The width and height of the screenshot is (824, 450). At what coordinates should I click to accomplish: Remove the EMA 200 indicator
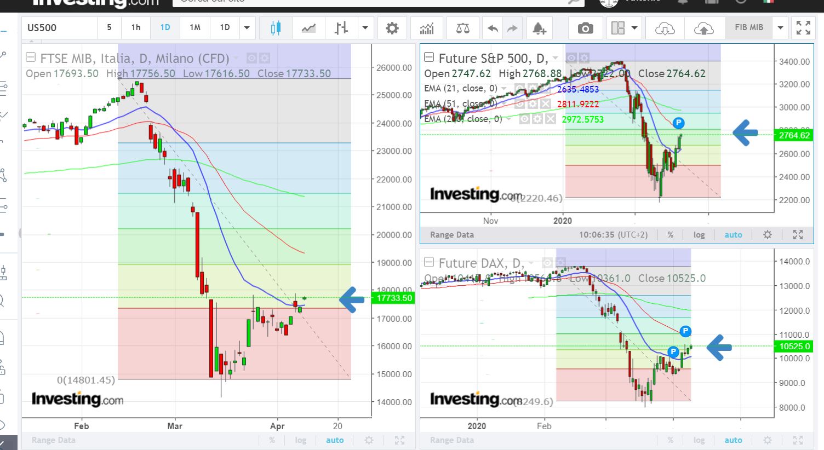(x=551, y=119)
